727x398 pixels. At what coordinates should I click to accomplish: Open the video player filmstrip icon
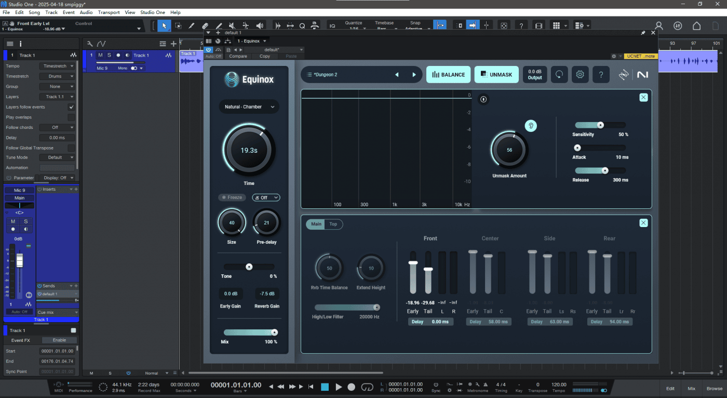pos(538,25)
